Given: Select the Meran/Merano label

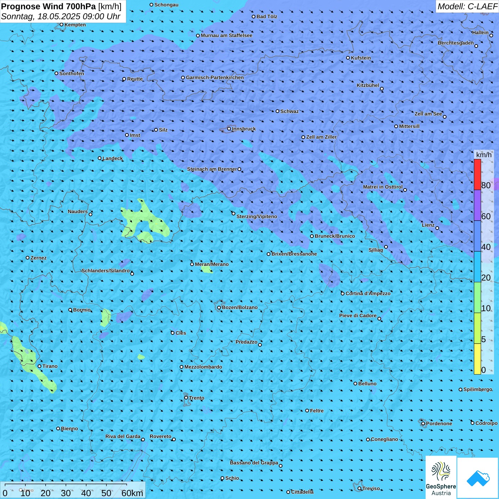Looking at the screenshot, I should 212,264.
